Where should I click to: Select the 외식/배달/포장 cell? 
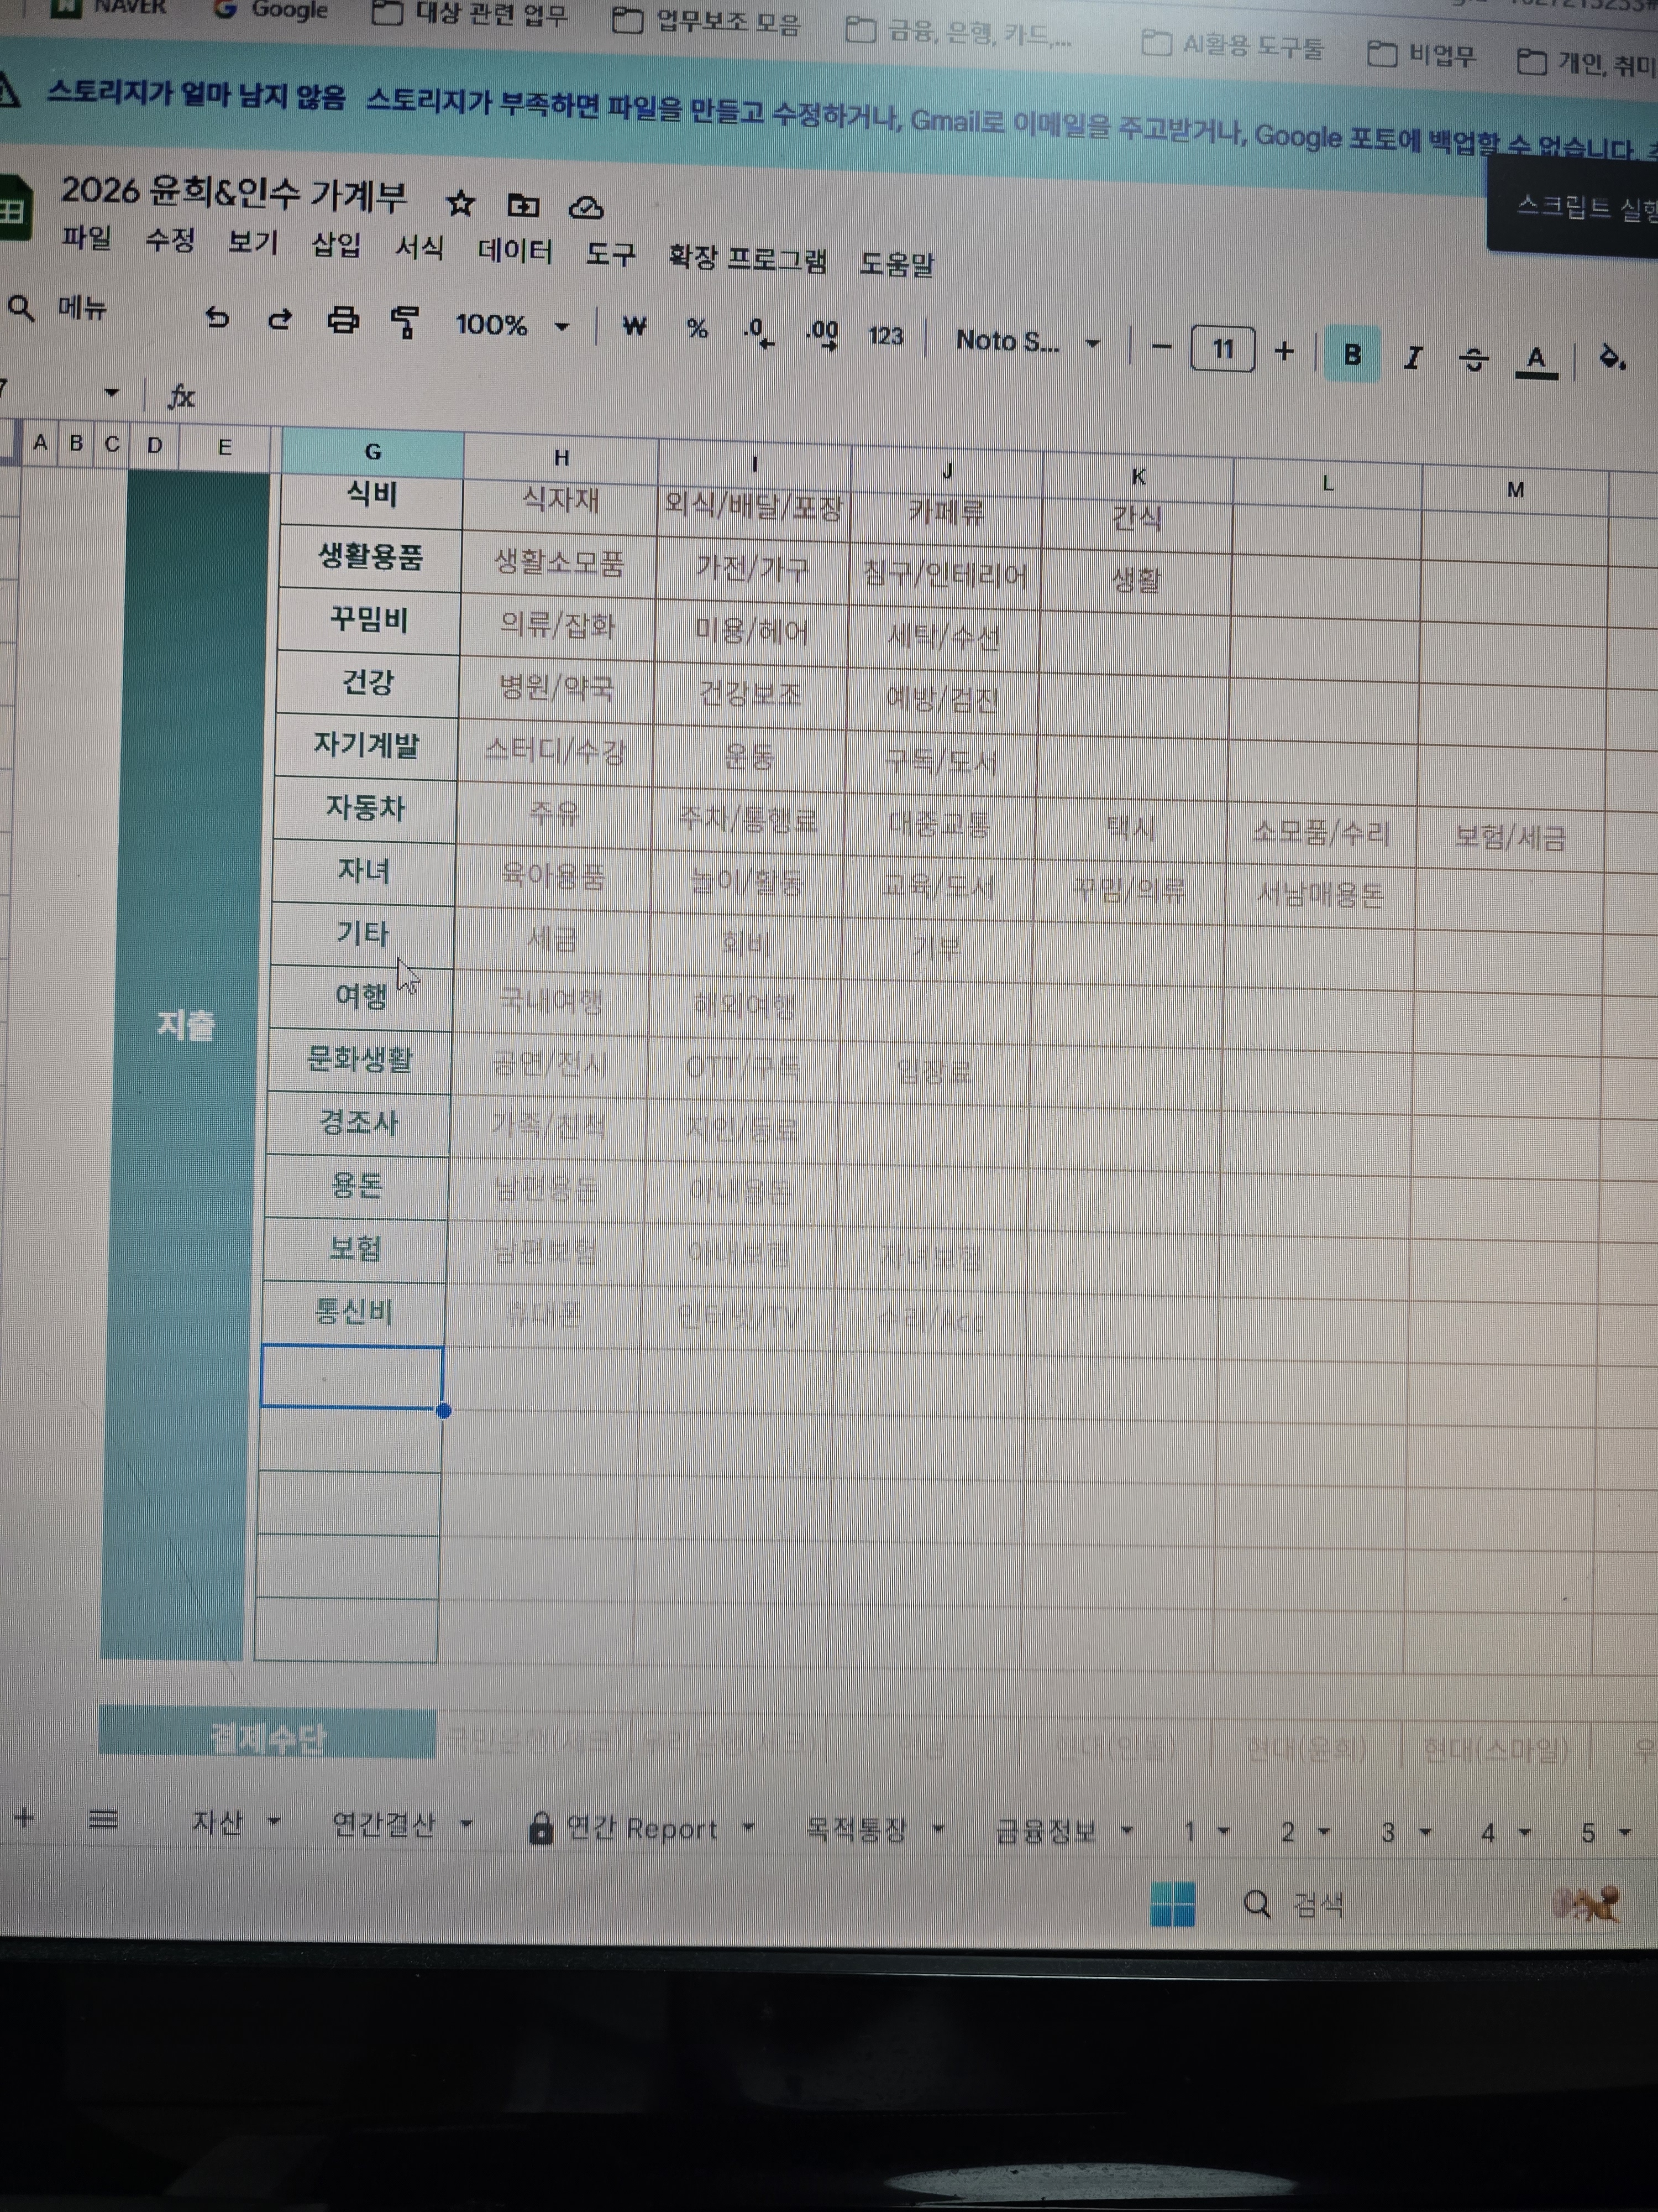pos(753,506)
